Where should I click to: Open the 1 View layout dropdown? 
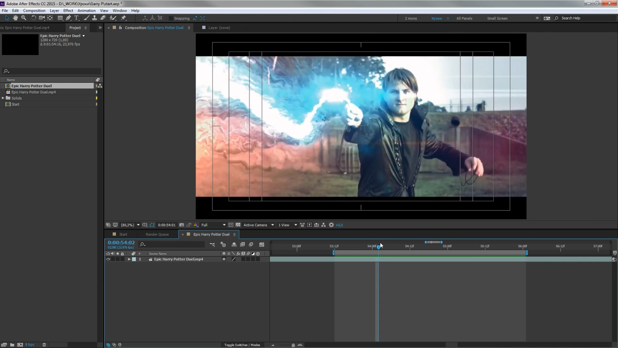[x=288, y=225]
